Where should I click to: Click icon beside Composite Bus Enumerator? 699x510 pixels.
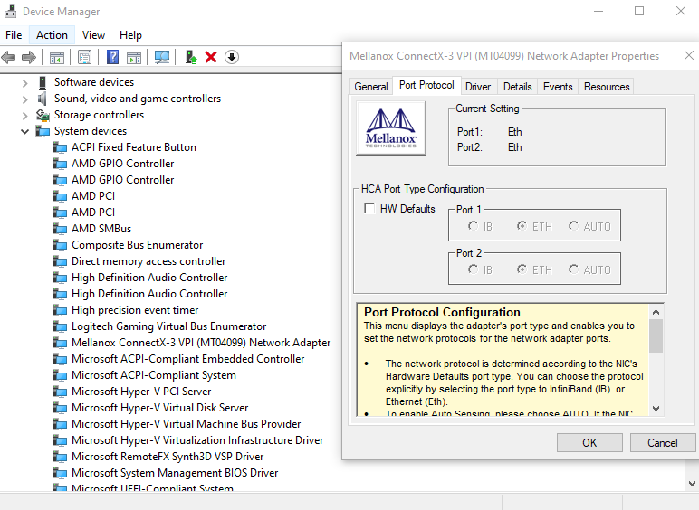[60, 245]
